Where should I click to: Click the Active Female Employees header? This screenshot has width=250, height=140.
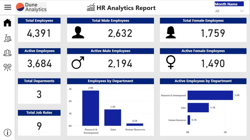pos(203,51)
